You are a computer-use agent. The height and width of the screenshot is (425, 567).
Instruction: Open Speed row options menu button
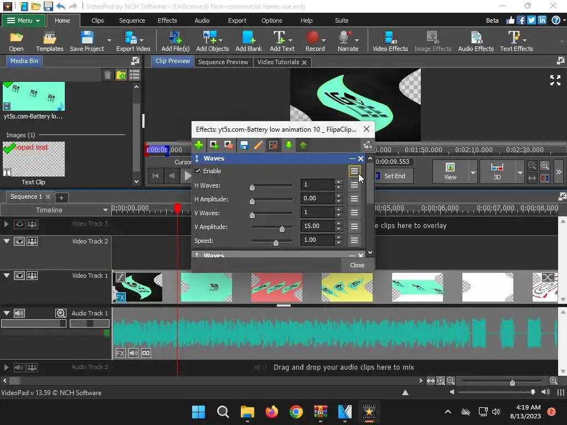(354, 240)
